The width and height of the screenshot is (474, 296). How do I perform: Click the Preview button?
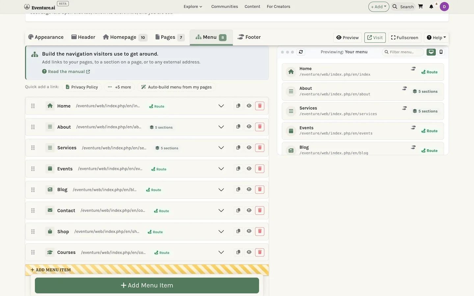click(347, 37)
